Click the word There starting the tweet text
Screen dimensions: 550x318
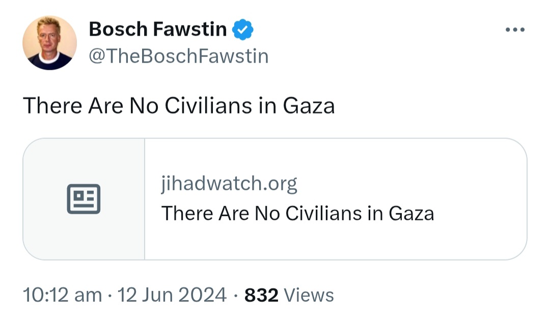[x=52, y=105]
